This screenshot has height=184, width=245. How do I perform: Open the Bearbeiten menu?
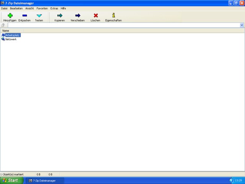point(16,8)
